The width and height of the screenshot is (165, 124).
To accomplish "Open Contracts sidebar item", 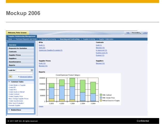I will pos(21,52).
